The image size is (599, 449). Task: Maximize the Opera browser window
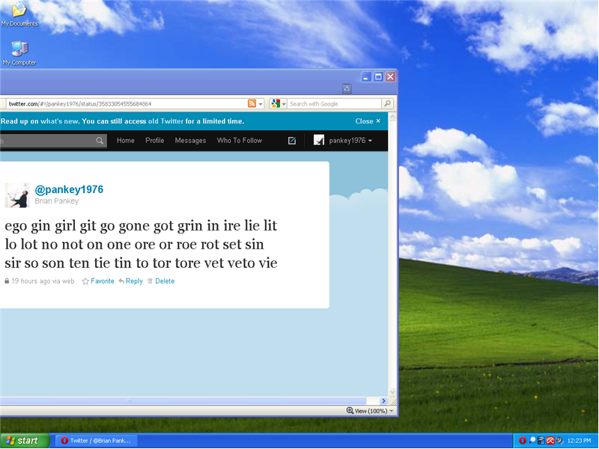(x=378, y=77)
